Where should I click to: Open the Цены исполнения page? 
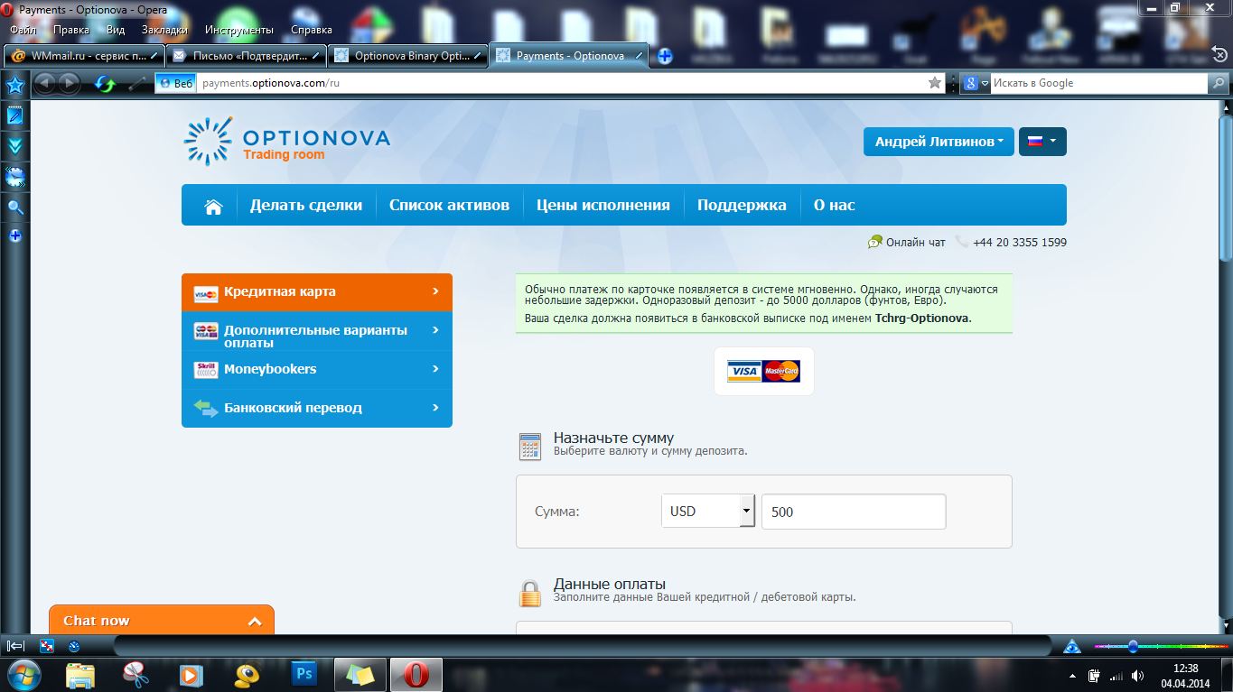[x=603, y=205]
